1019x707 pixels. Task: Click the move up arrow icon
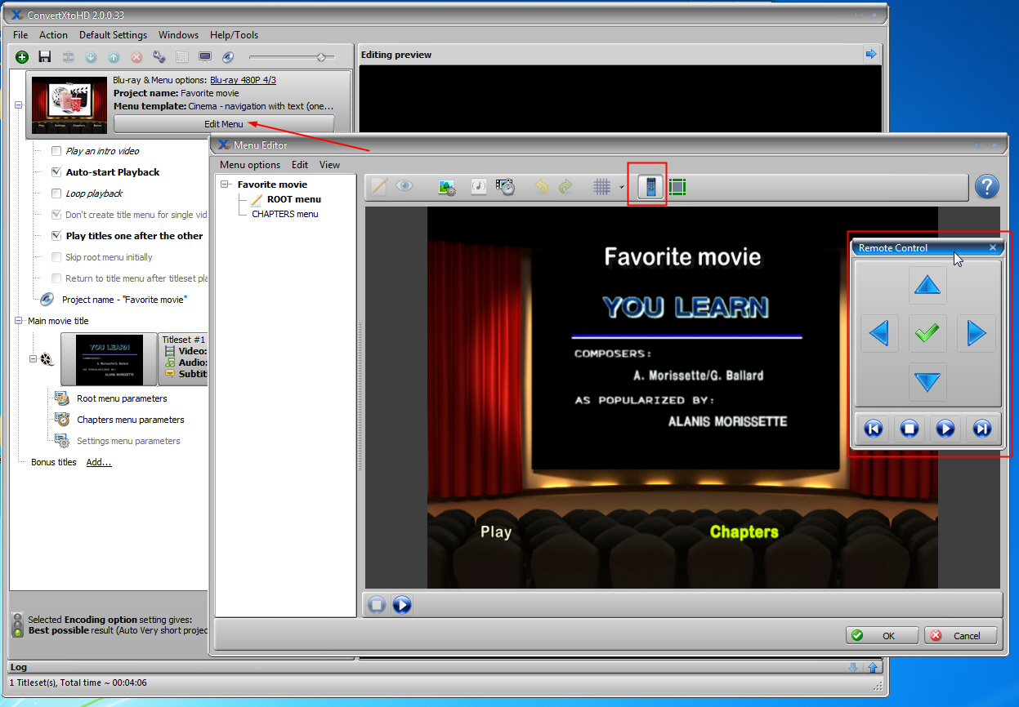tap(114, 57)
